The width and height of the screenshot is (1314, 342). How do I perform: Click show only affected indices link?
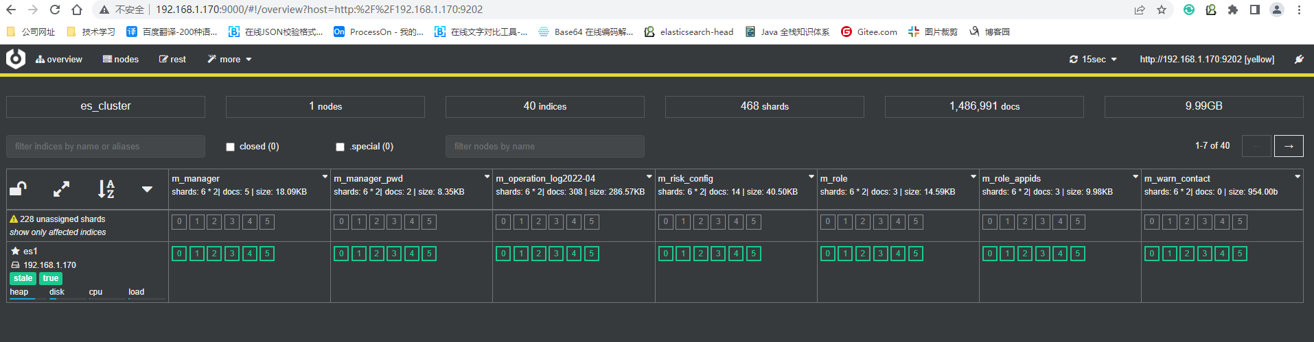click(58, 232)
